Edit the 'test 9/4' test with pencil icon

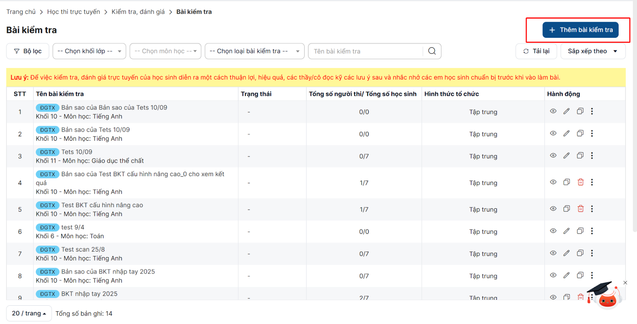[x=567, y=231]
